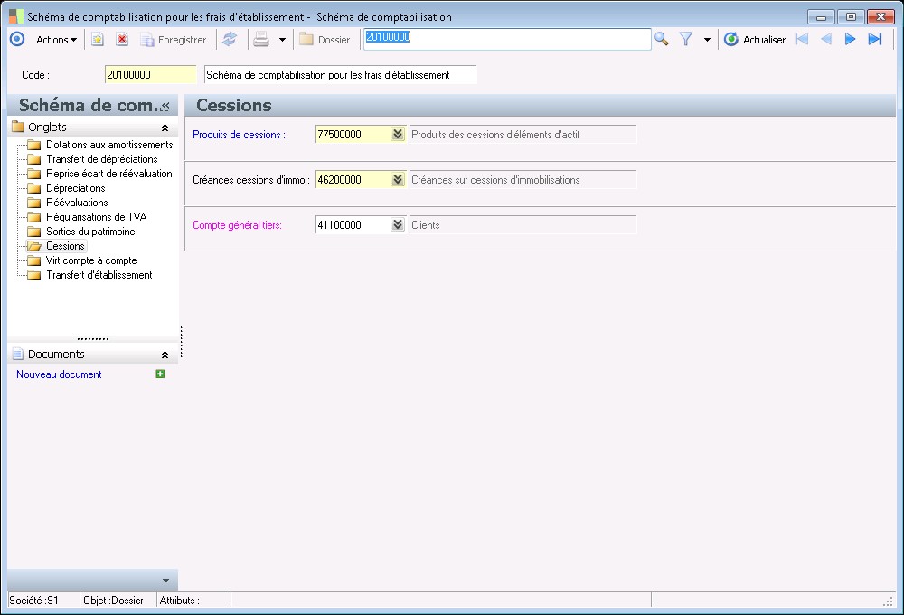Expand the Créances cessions d'immo dropdown
The height and width of the screenshot is (615, 904).
coord(398,180)
